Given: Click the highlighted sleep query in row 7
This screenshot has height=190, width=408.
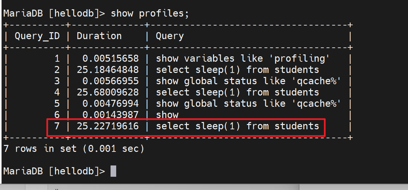Looking at the screenshot, I should pyautogui.click(x=237, y=126).
